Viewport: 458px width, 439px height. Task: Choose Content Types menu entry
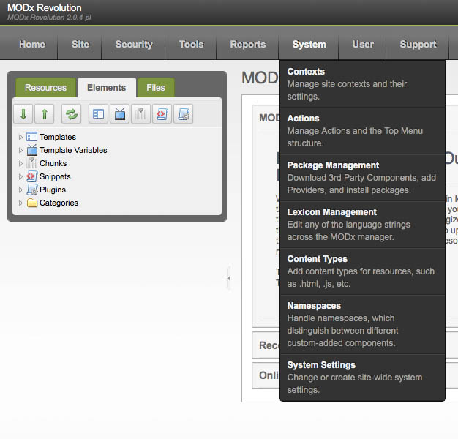(362, 271)
